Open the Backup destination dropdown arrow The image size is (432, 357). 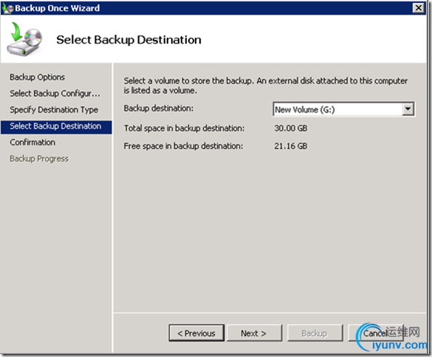(408, 110)
